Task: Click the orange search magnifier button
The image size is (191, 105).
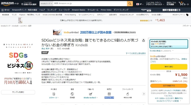Action: point(130,4)
